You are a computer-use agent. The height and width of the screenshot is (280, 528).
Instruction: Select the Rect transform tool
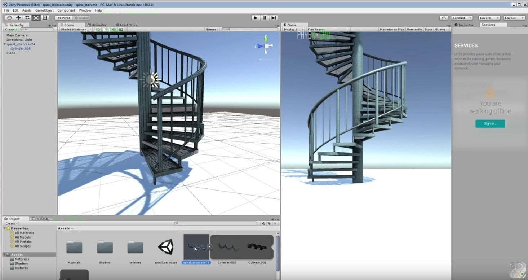coord(45,17)
